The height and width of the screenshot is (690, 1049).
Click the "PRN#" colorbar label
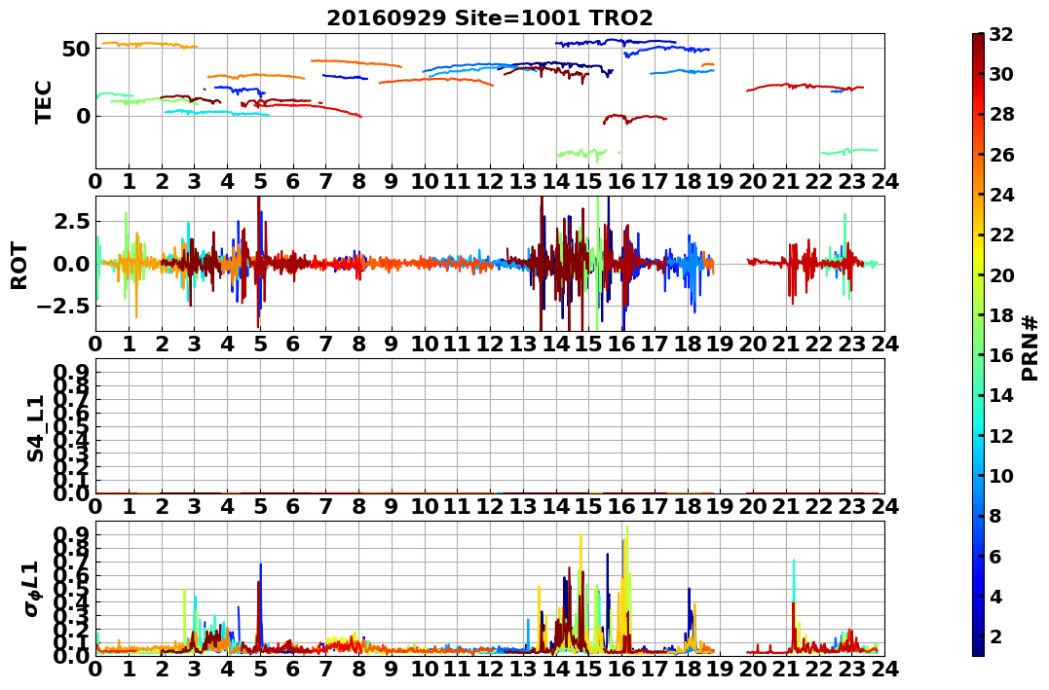click(1030, 348)
